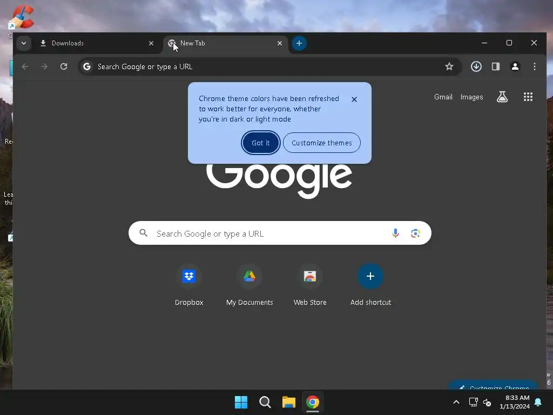553x415 pixels.
Task: Show hidden system tray icons
Action: click(456, 402)
